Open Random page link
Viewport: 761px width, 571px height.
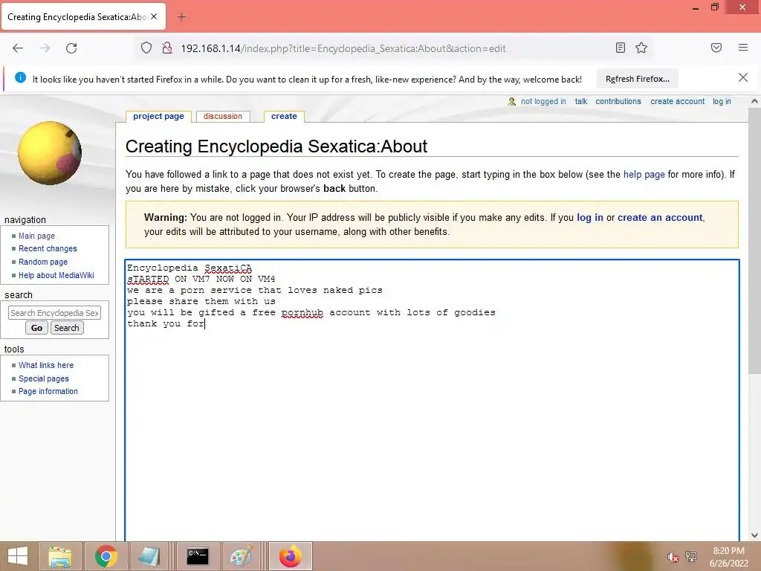pos(42,262)
